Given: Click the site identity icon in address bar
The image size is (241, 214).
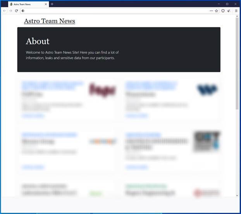Looking at the screenshot, I should point(23,11).
